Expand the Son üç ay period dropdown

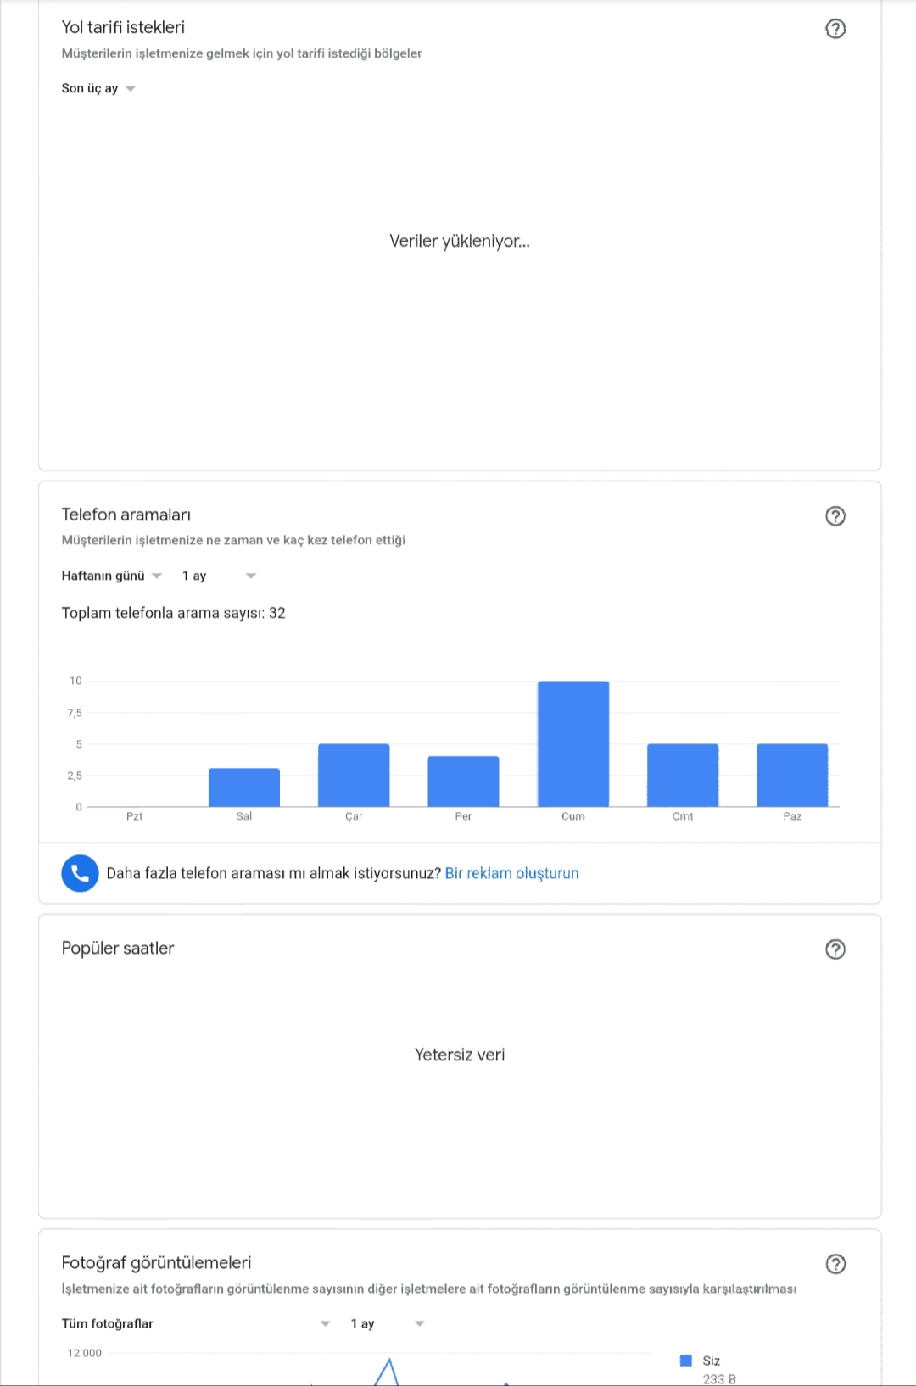click(98, 88)
